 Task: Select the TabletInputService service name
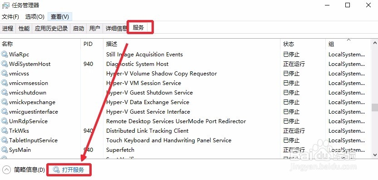tap(33, 140)
